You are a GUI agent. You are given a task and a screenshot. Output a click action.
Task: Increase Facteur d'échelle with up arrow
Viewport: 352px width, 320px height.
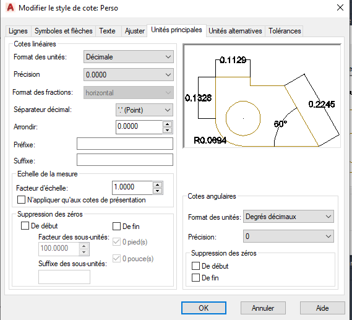158,185
